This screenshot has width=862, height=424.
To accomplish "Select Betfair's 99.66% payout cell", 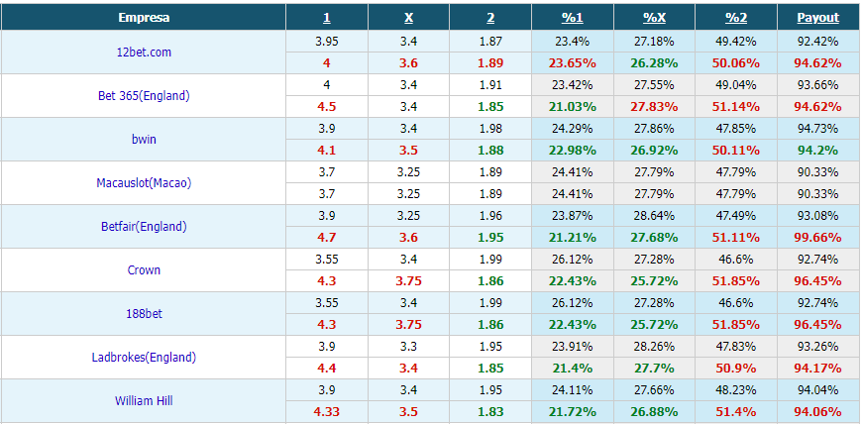I will coord(818,238).
